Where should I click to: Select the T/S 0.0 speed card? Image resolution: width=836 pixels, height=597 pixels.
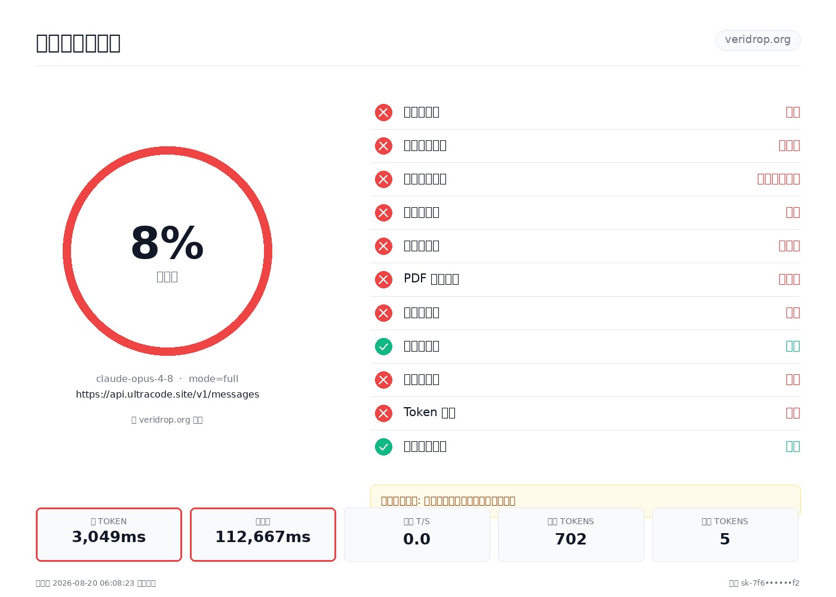(417, 534)
